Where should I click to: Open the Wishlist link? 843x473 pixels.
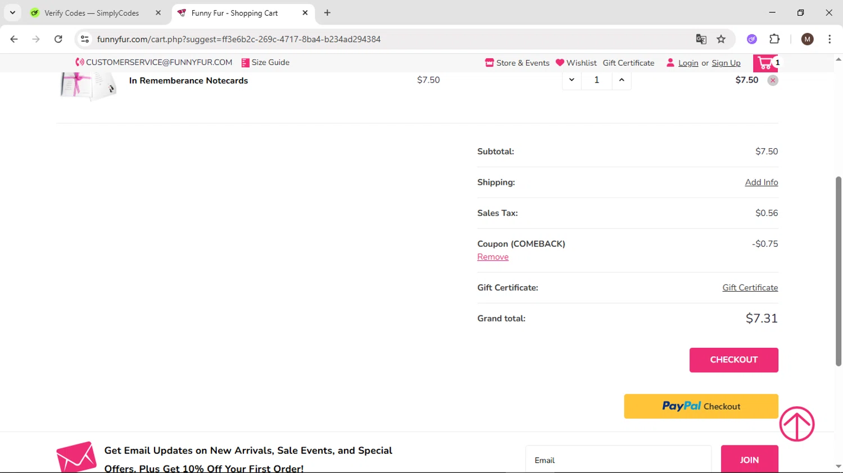(576, 63)
